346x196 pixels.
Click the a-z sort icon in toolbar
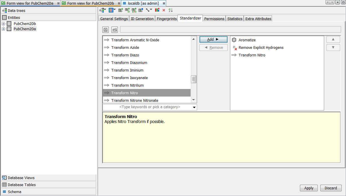click(171, 10)
